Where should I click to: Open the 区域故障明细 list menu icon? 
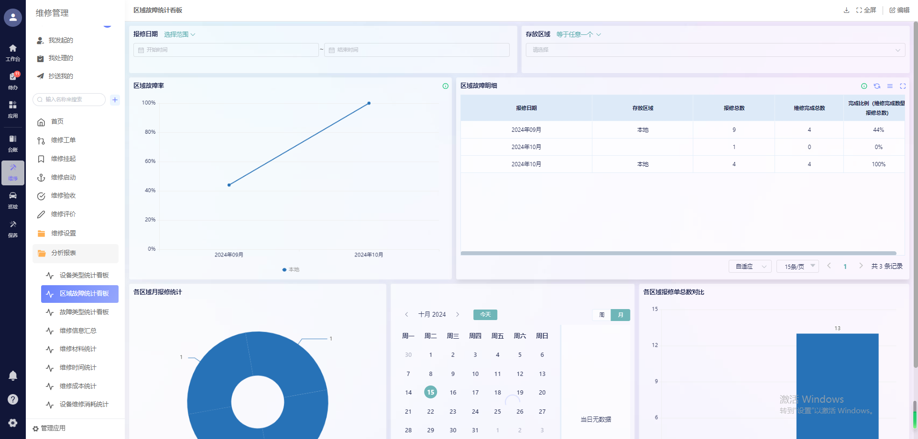[890, 86]
